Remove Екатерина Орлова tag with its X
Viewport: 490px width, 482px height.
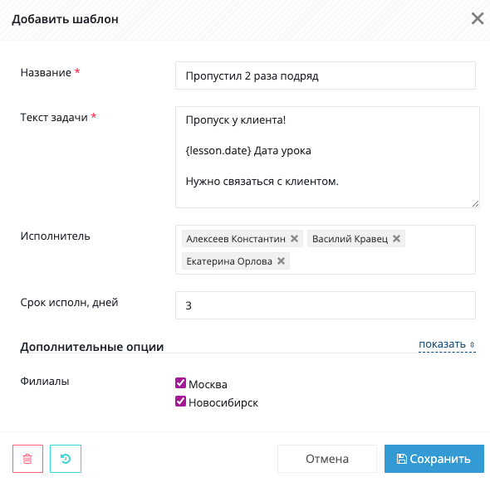pos(281,261)
